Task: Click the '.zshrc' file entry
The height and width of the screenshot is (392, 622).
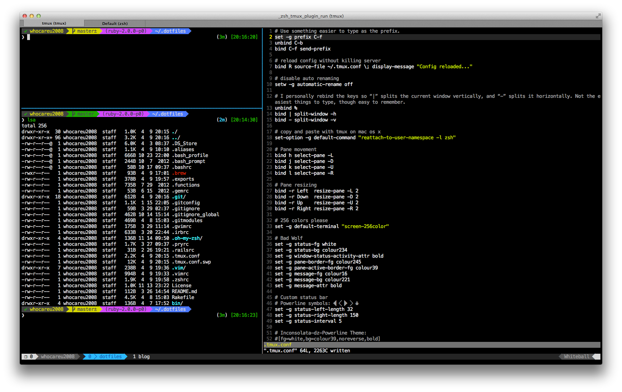Action: coord(180,280)
